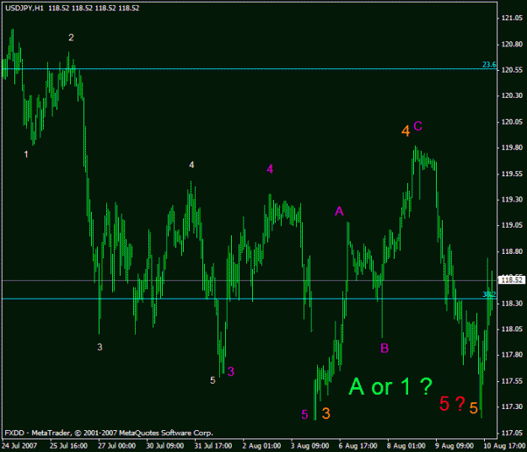Click the 121.05 price axis label
This screenshot has height=452, width=527.
click(x=512, y=19)
